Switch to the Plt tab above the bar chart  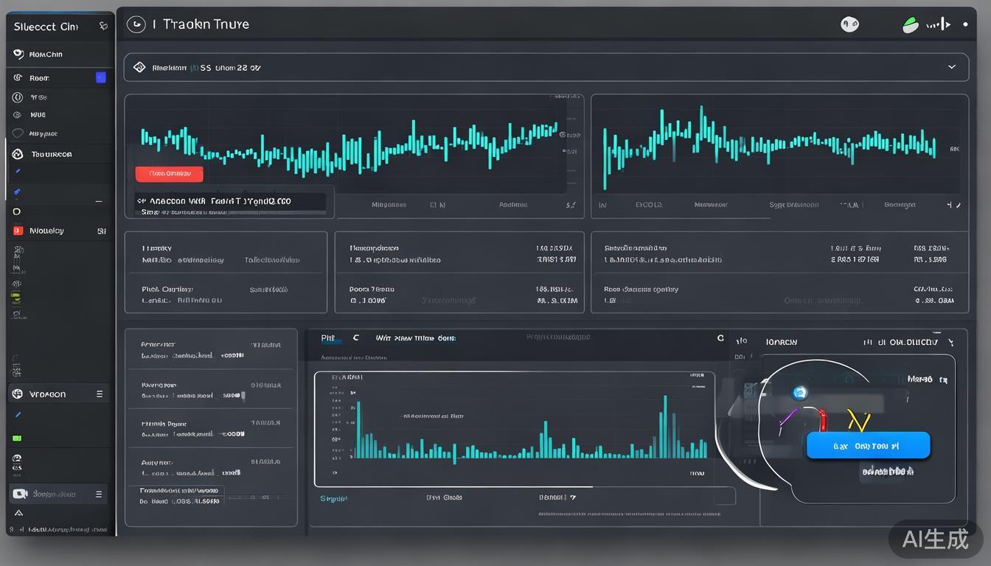tap(328, 338)
